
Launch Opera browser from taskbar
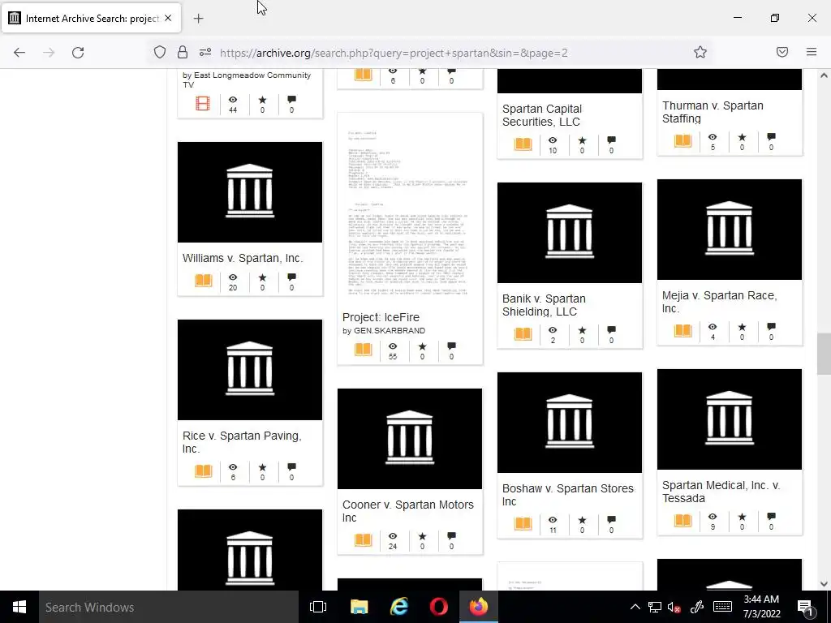pyautogui.click(x=439, y=607)
